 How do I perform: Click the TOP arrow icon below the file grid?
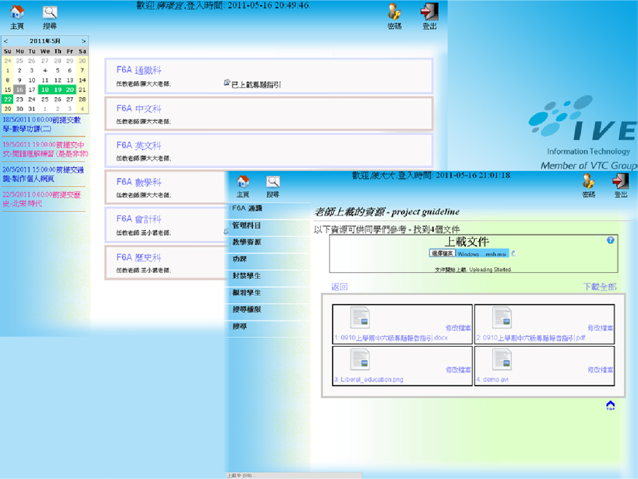610,405
